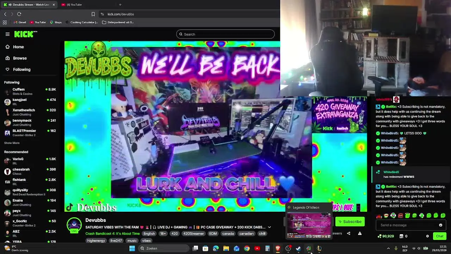Open the Cooking Calculator bookmark
The image size is (451, 254).
81,22
